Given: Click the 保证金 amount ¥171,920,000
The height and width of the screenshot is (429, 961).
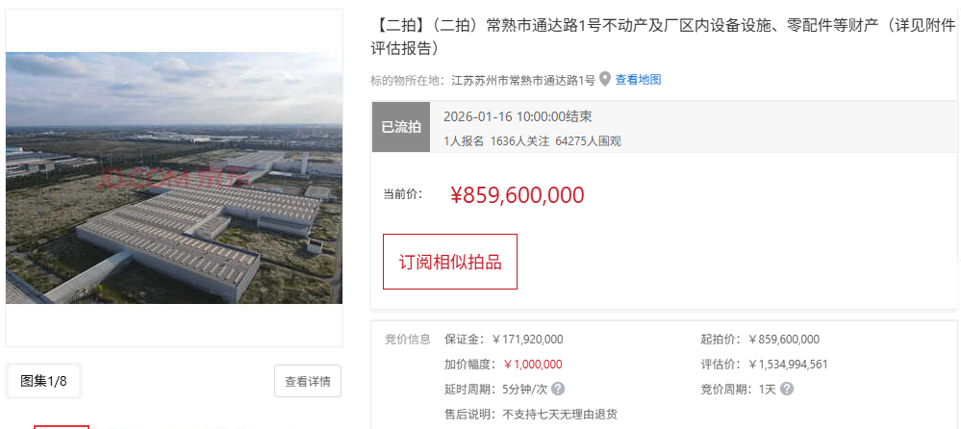Looking at the screenshot, I should tap(527, 339).
